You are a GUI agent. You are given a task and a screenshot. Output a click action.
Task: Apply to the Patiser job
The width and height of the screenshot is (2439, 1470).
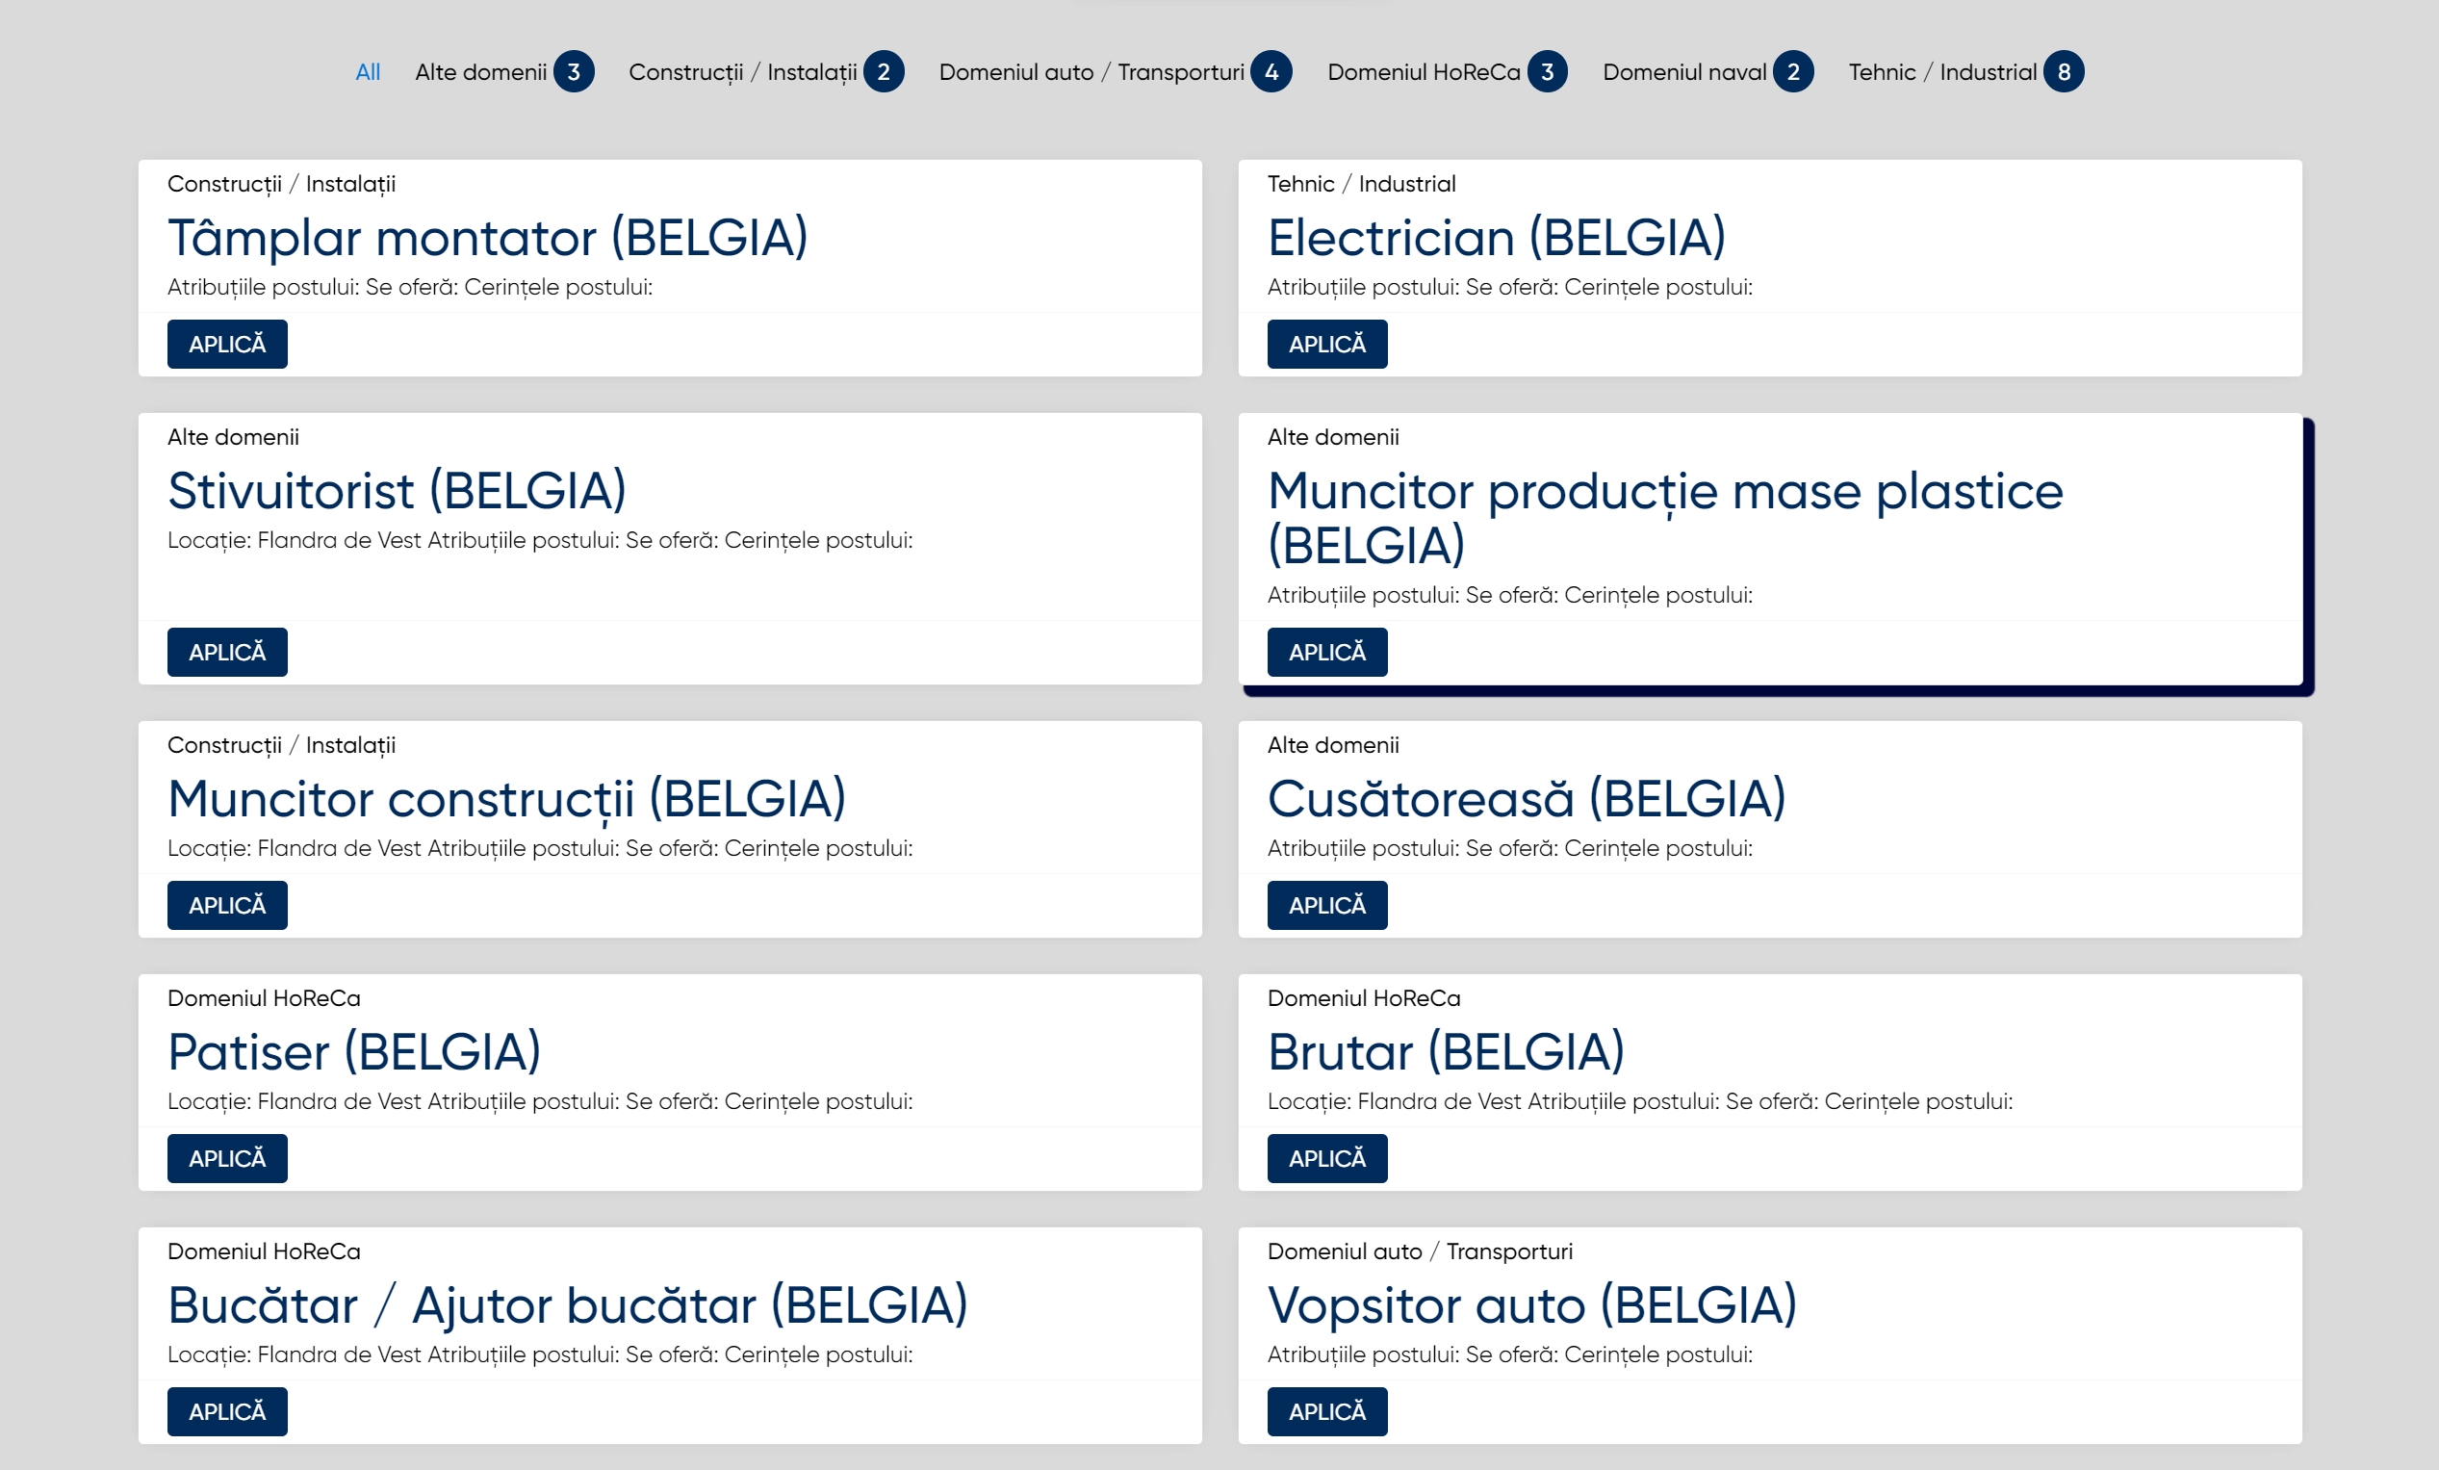point(227,1159)
